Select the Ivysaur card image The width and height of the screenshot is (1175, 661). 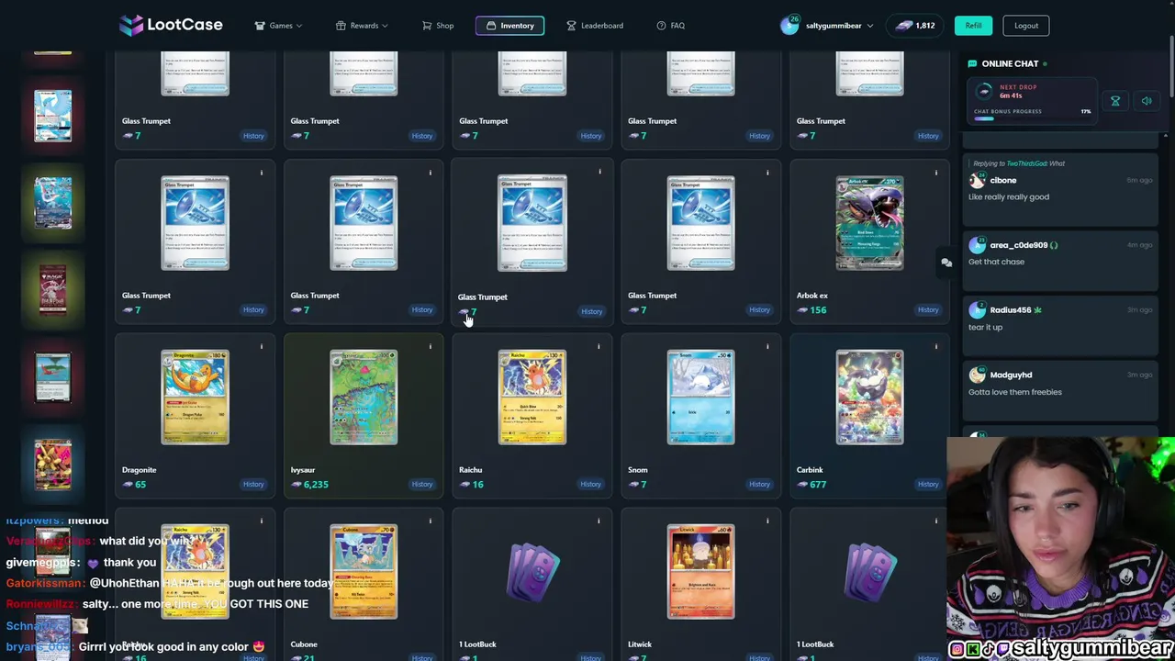[364, 398]
